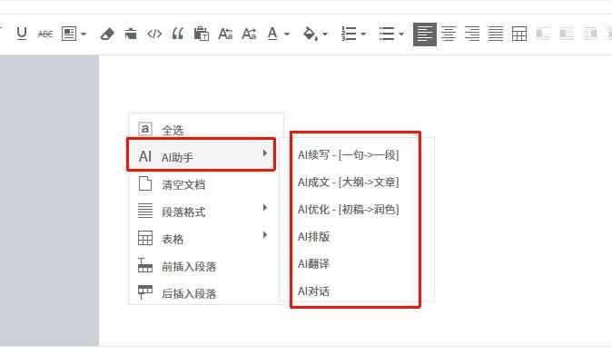Screen dimensions: 612x355
Task: Click the insert table toolbar icon
Action: tap(519, 34)
